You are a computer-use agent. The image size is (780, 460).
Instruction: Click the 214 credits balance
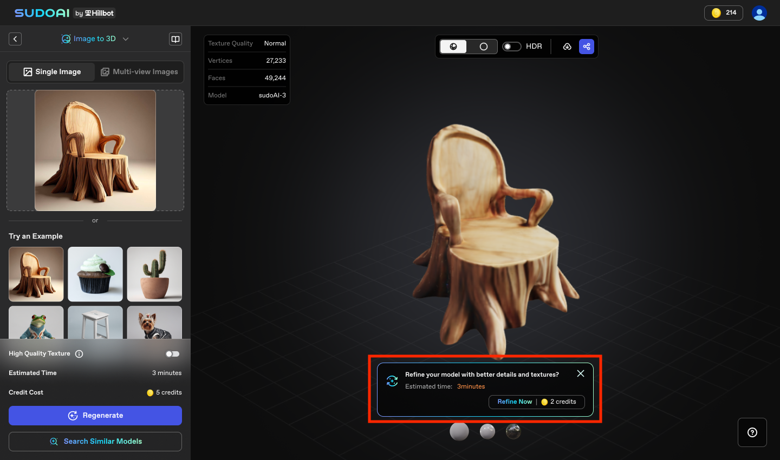724,13
